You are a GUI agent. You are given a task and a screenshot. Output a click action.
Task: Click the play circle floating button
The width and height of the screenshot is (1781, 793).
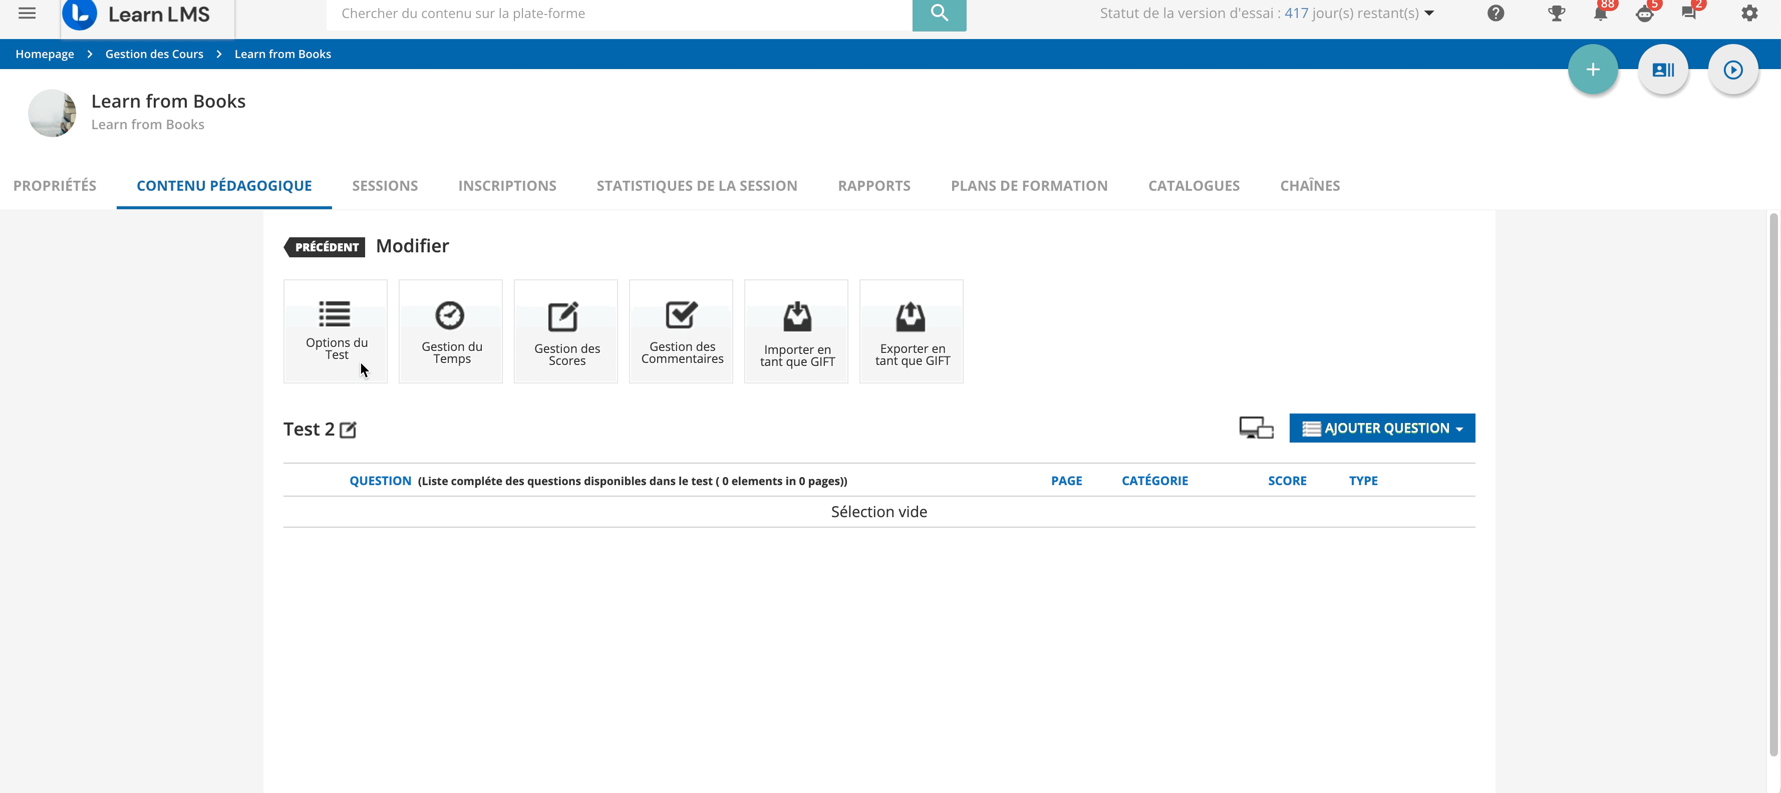pos(1732,69)
